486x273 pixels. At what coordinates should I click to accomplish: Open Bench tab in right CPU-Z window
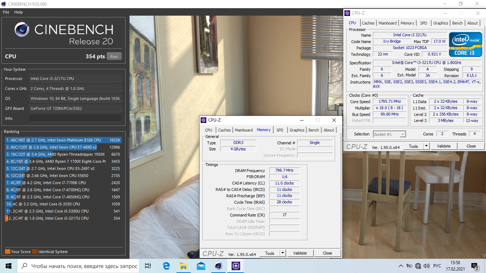tap(458, 23)
